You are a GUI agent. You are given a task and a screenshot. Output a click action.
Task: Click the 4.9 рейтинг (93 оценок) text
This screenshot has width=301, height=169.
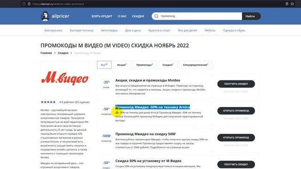coord(74,102)
